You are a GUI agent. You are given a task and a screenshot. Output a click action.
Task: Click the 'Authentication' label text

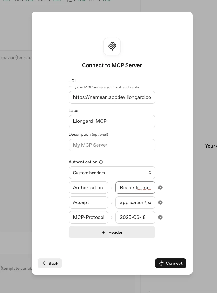pyautogui.click(x=83, y=162)
